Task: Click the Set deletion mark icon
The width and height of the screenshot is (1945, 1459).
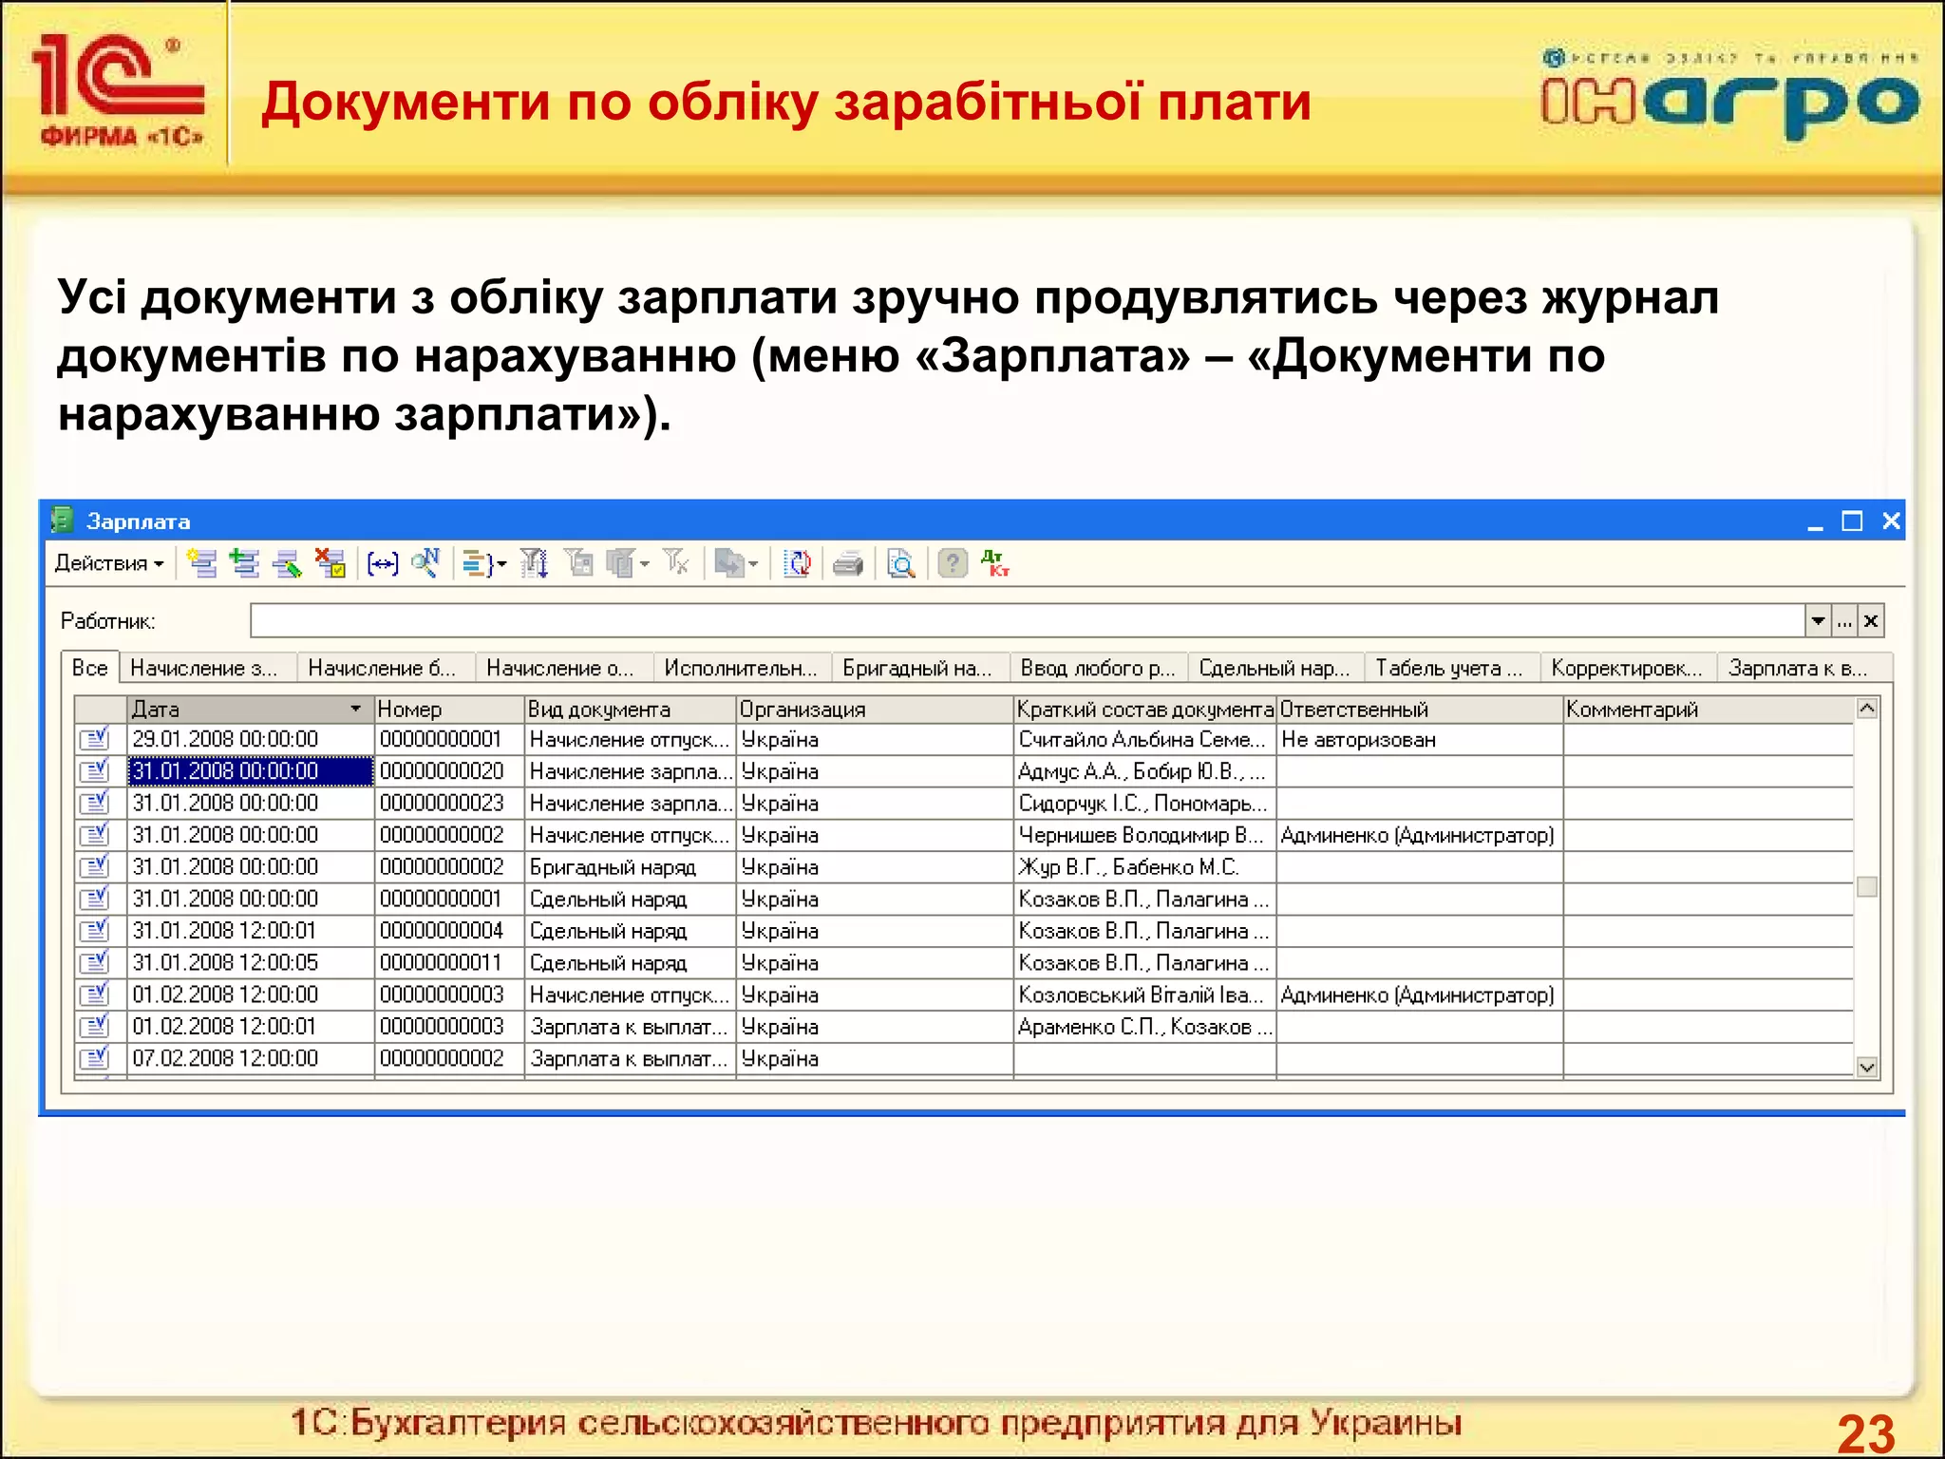Action: 330,563
